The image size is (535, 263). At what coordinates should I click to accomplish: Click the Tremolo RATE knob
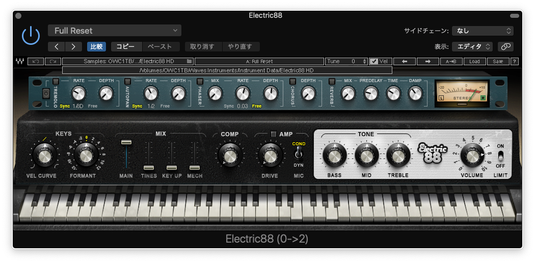click(79, 93)
